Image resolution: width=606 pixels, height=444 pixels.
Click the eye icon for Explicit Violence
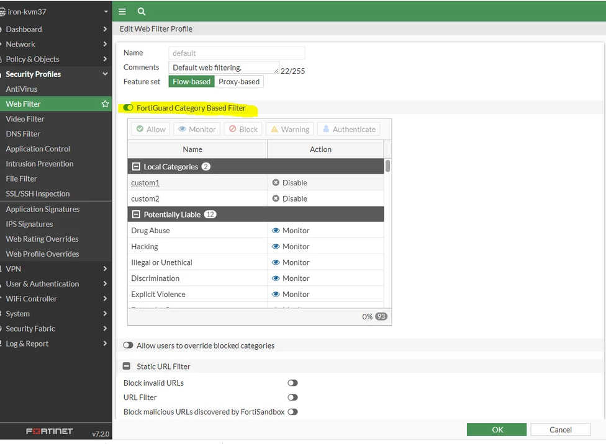[276, 294]
